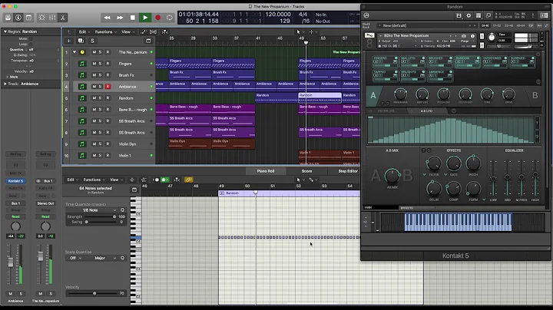
Task: Open the Library button in control bar
Action: (8, 17)
